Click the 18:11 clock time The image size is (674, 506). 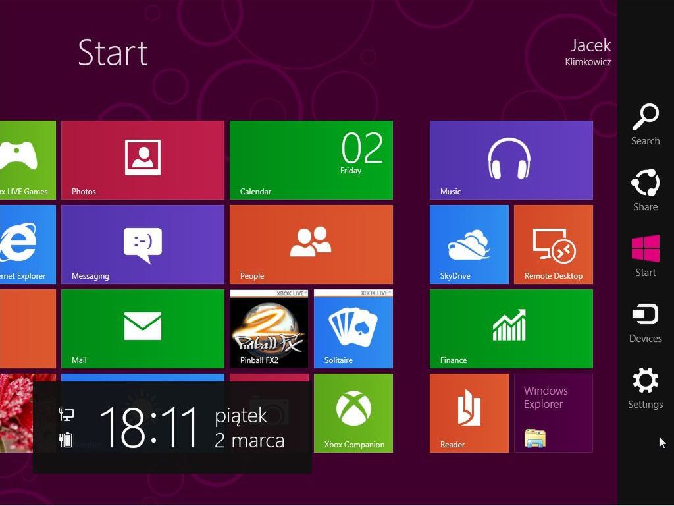click(149, 428)
